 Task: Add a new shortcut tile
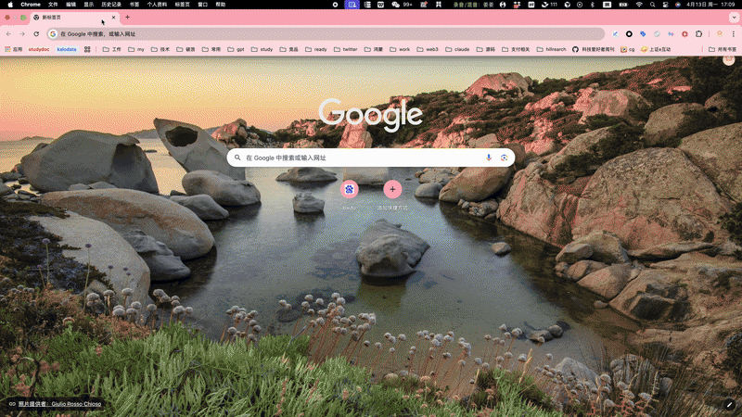(x=392, y=190)
